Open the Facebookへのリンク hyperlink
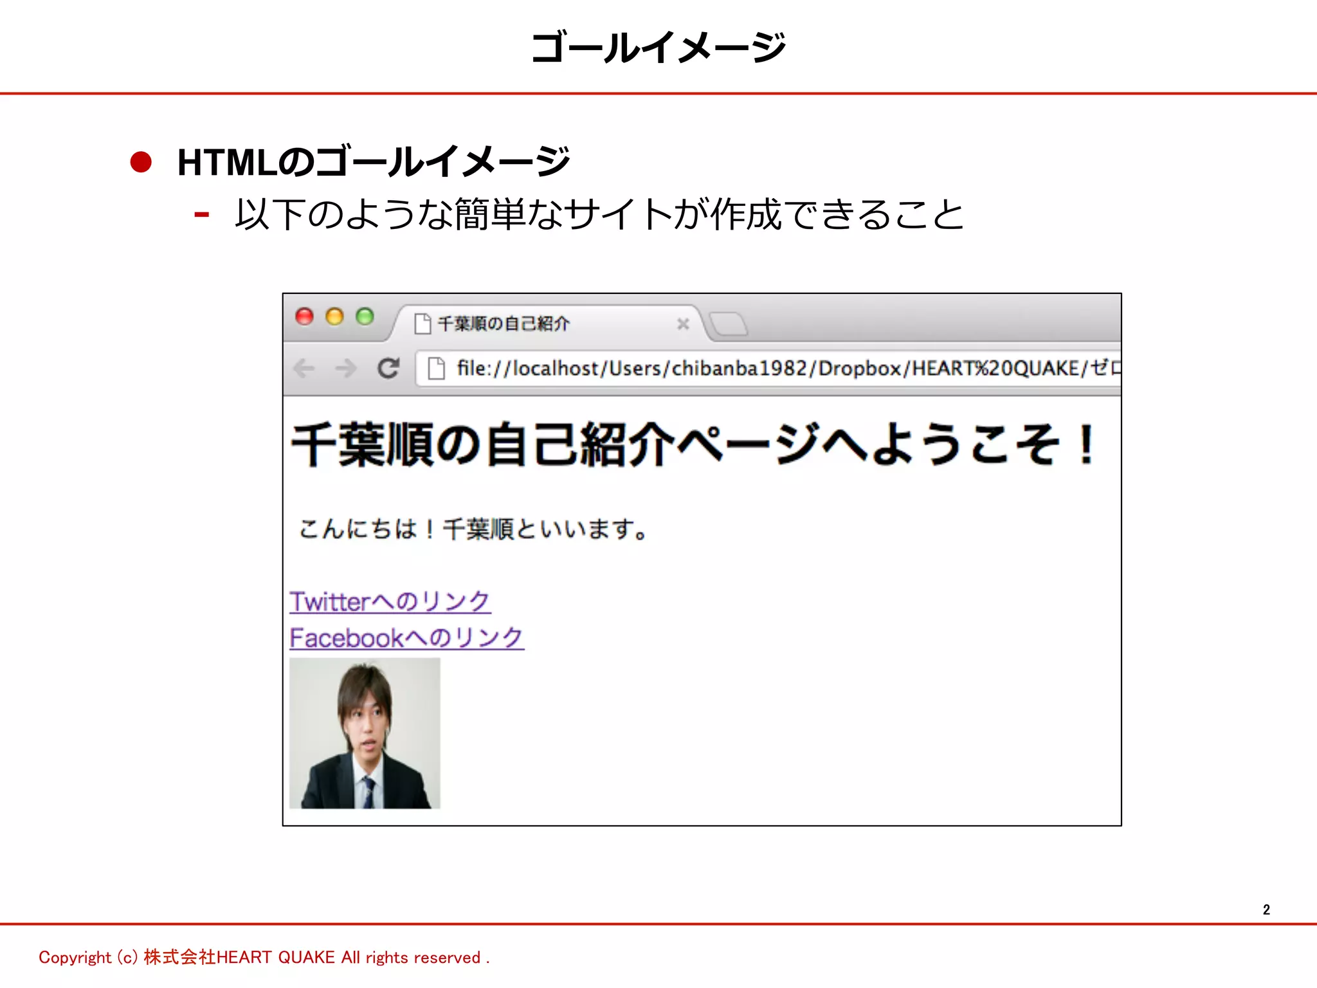Viewport: 1317px width, 988px height. pos(406,638)
